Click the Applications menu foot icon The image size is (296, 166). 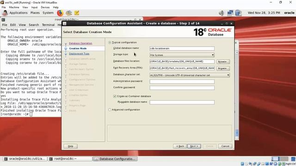click(5, 13)
